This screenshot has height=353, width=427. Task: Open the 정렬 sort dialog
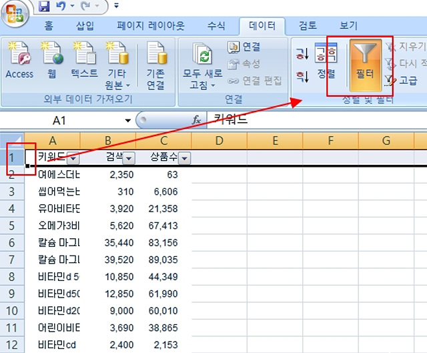326,61
